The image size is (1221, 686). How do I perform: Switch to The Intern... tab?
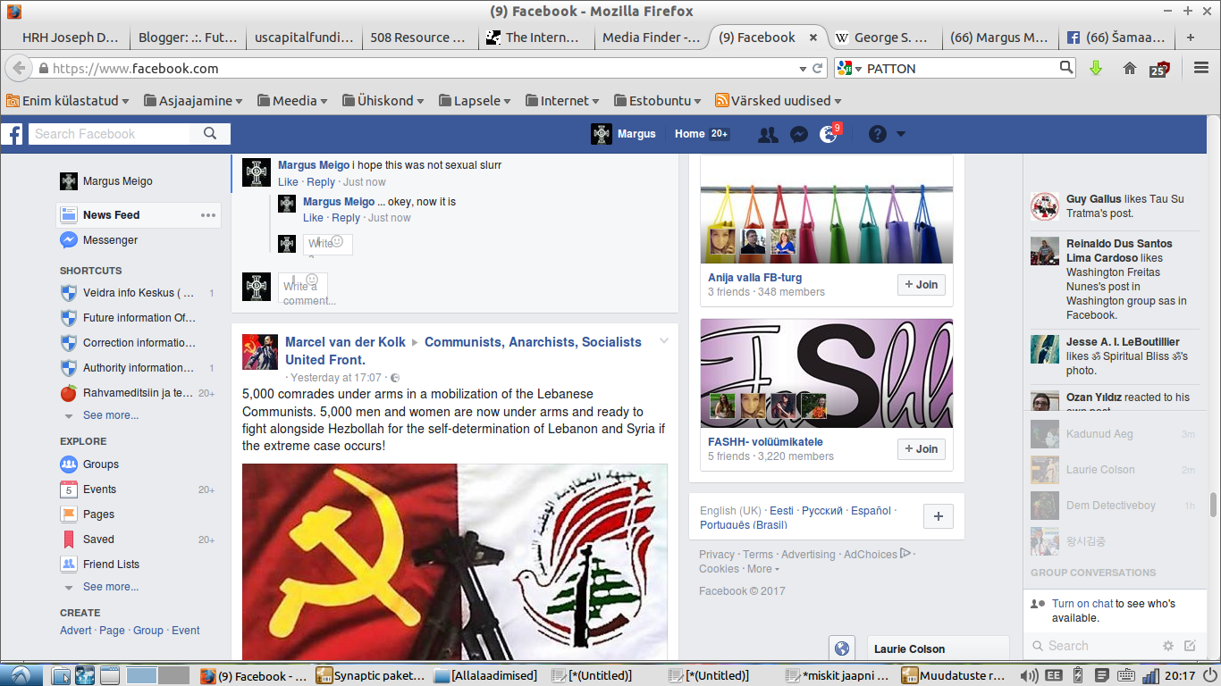coord(535,38)
